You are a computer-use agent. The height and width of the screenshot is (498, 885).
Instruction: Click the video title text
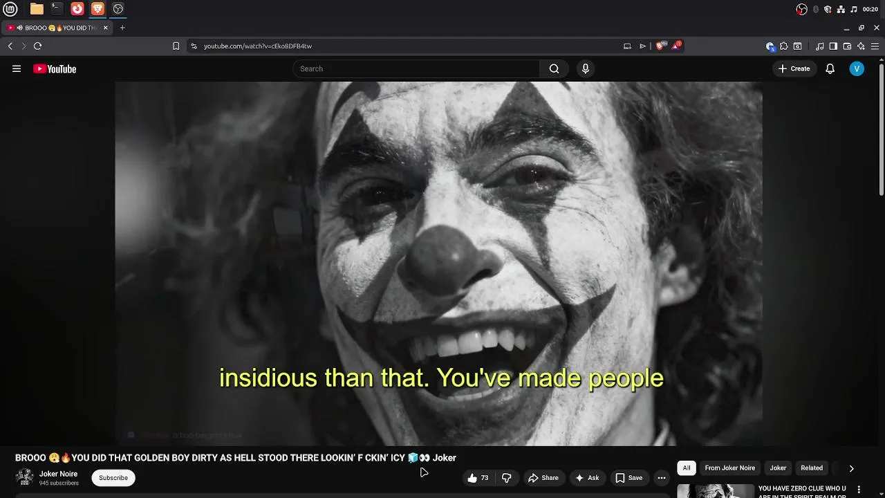pos(236,458)
